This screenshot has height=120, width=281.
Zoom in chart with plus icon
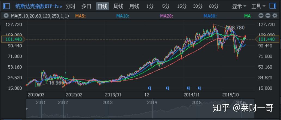tap(261, 16)
